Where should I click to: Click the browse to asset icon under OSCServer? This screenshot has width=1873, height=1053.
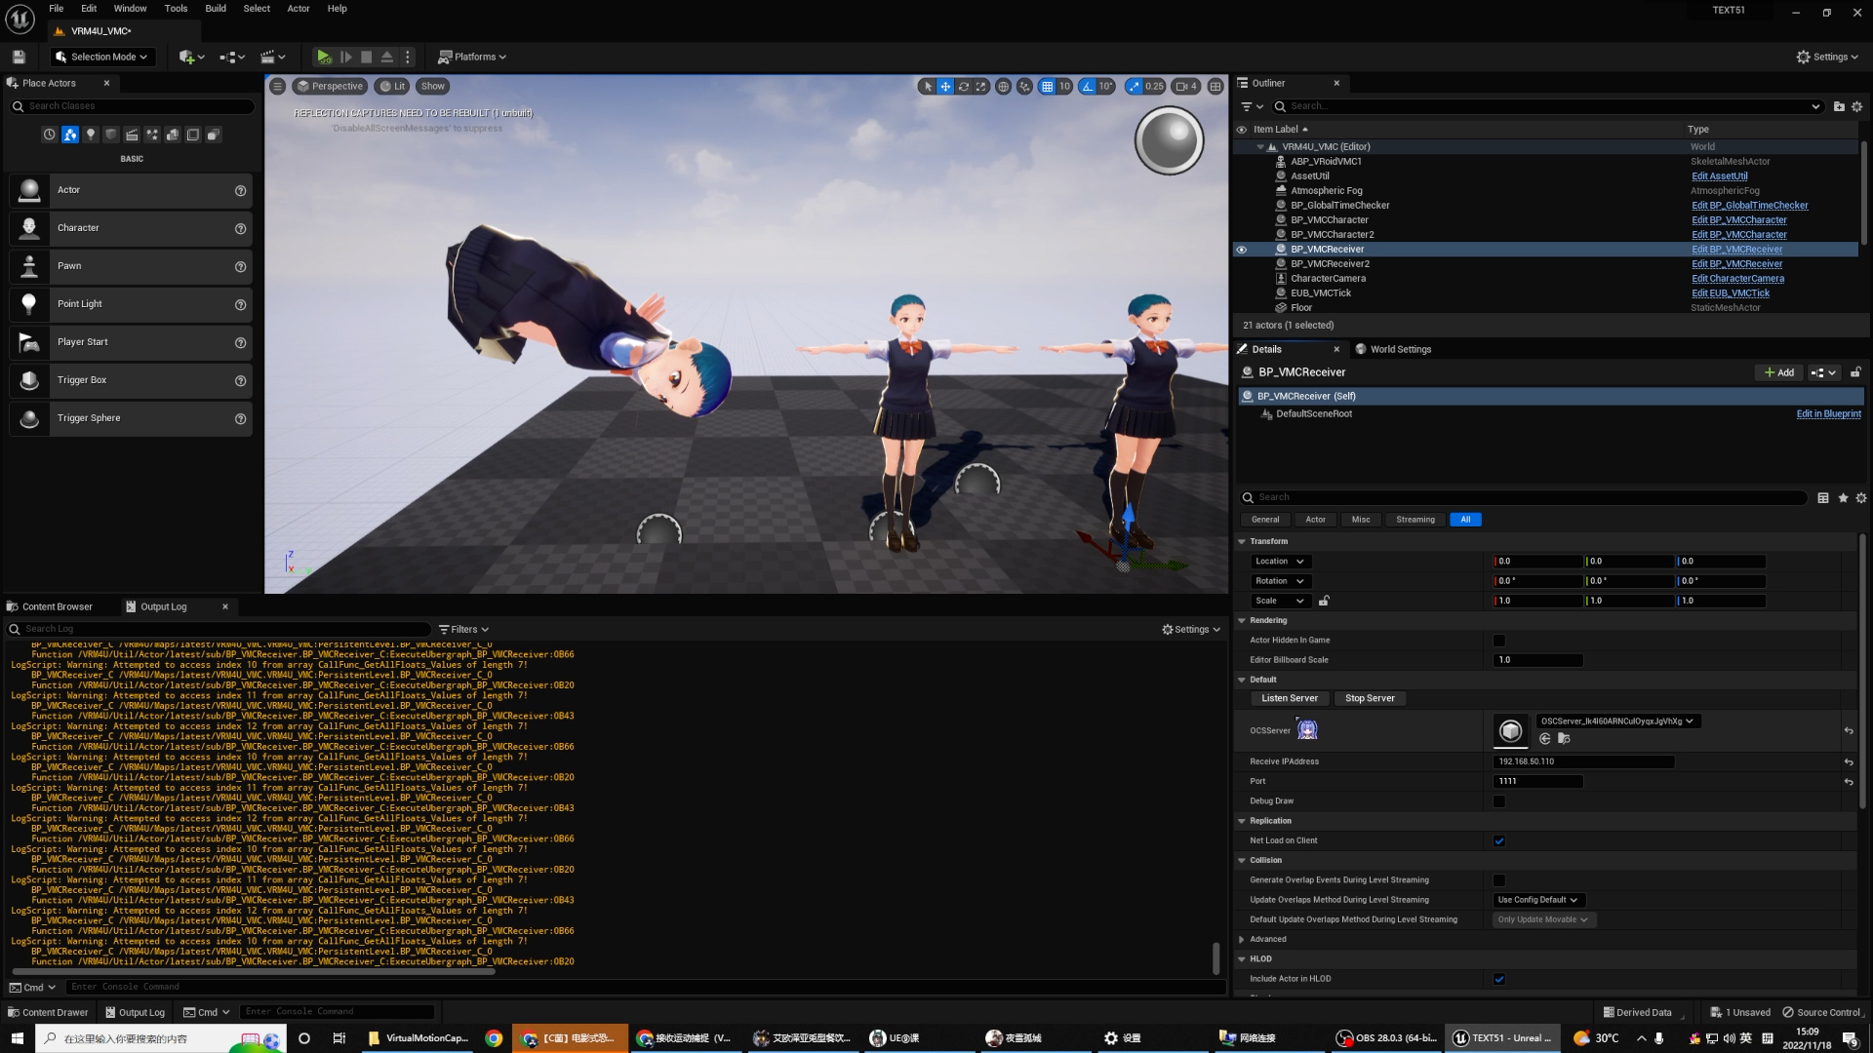point(1564,739)
